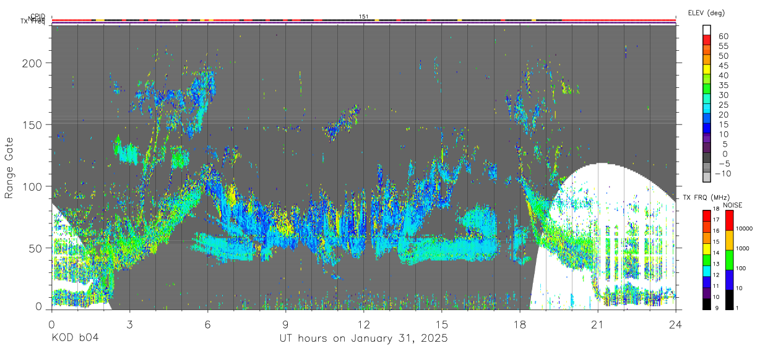Click the cyan ELEV swatch between 25 and 20
This screenshot has width=760, height=351.
click(707, 108)
